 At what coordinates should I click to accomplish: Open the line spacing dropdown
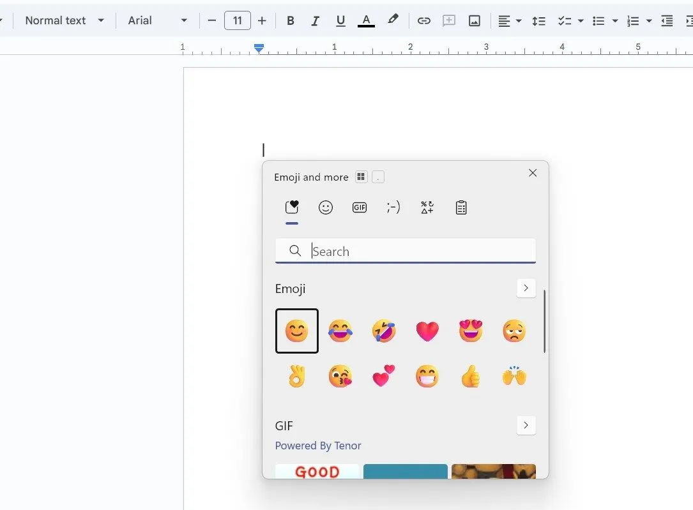(538, 20)
